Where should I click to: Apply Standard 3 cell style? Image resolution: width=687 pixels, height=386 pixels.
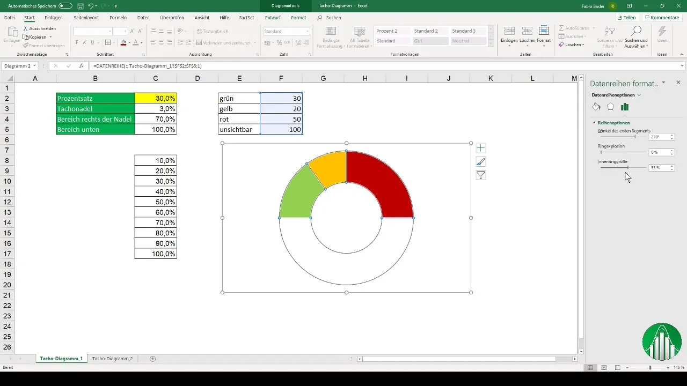(x=467, y=31)
